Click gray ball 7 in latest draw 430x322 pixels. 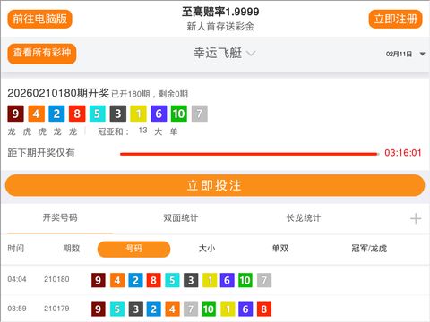[200, 114]
